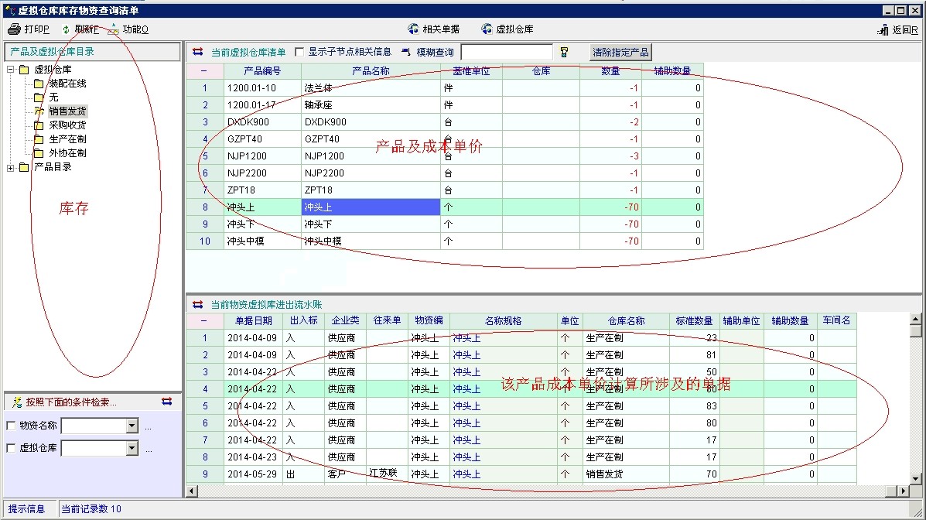Click the printer icon for 打印
Viewport: 926px width, 520px height.
[15, 29]
